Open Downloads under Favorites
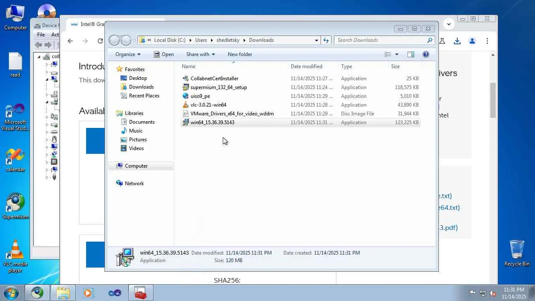The image size is (535, 301). pyautogui.click(x=141, y=87)
